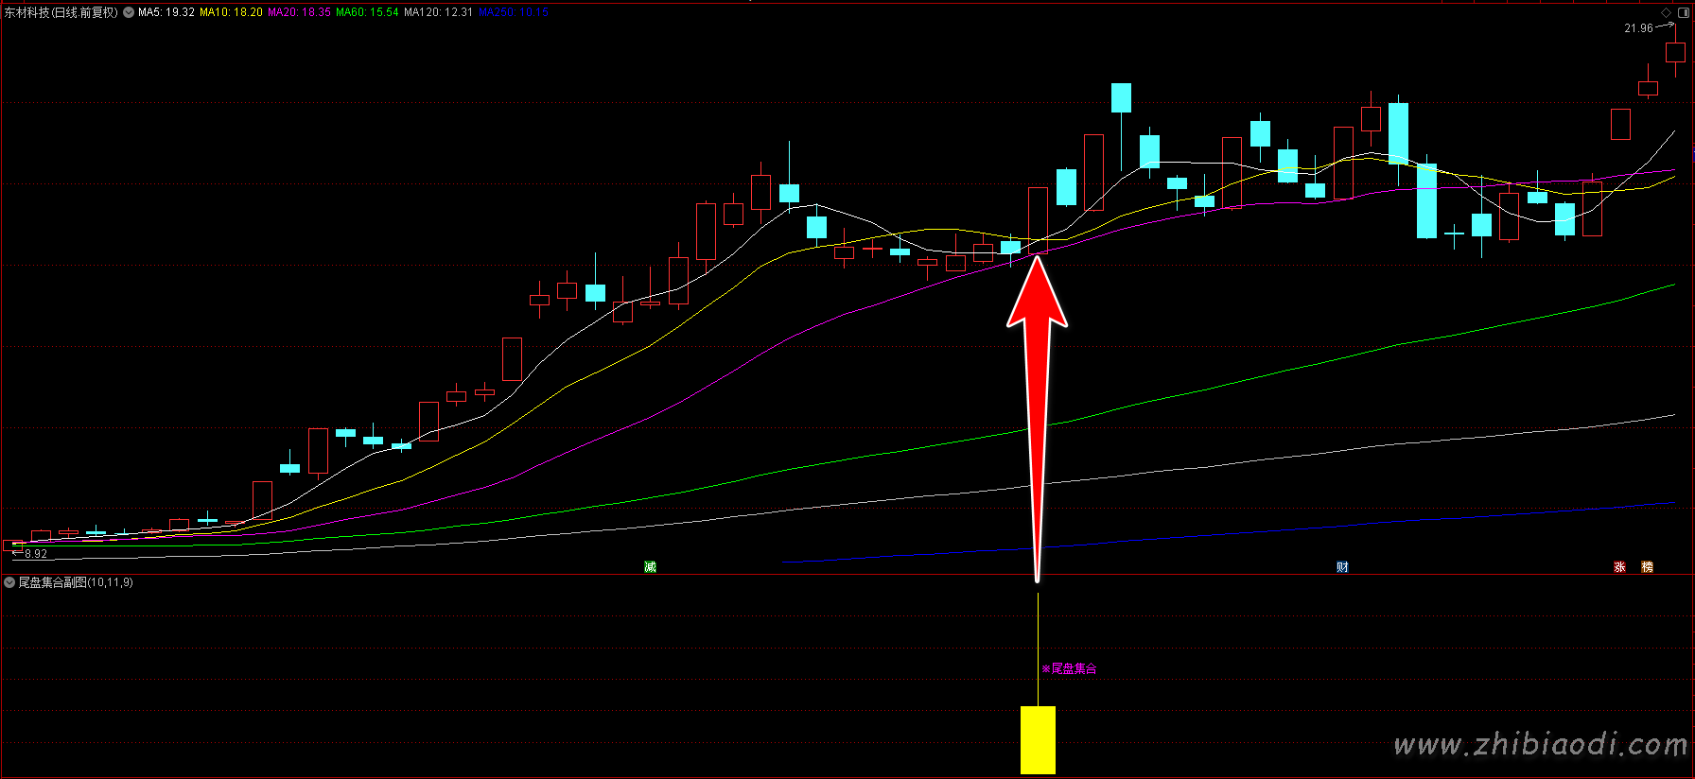This screenshot has width=1695, height=779.
Task: Click the blue 财 event marker
Action: 1342,566
